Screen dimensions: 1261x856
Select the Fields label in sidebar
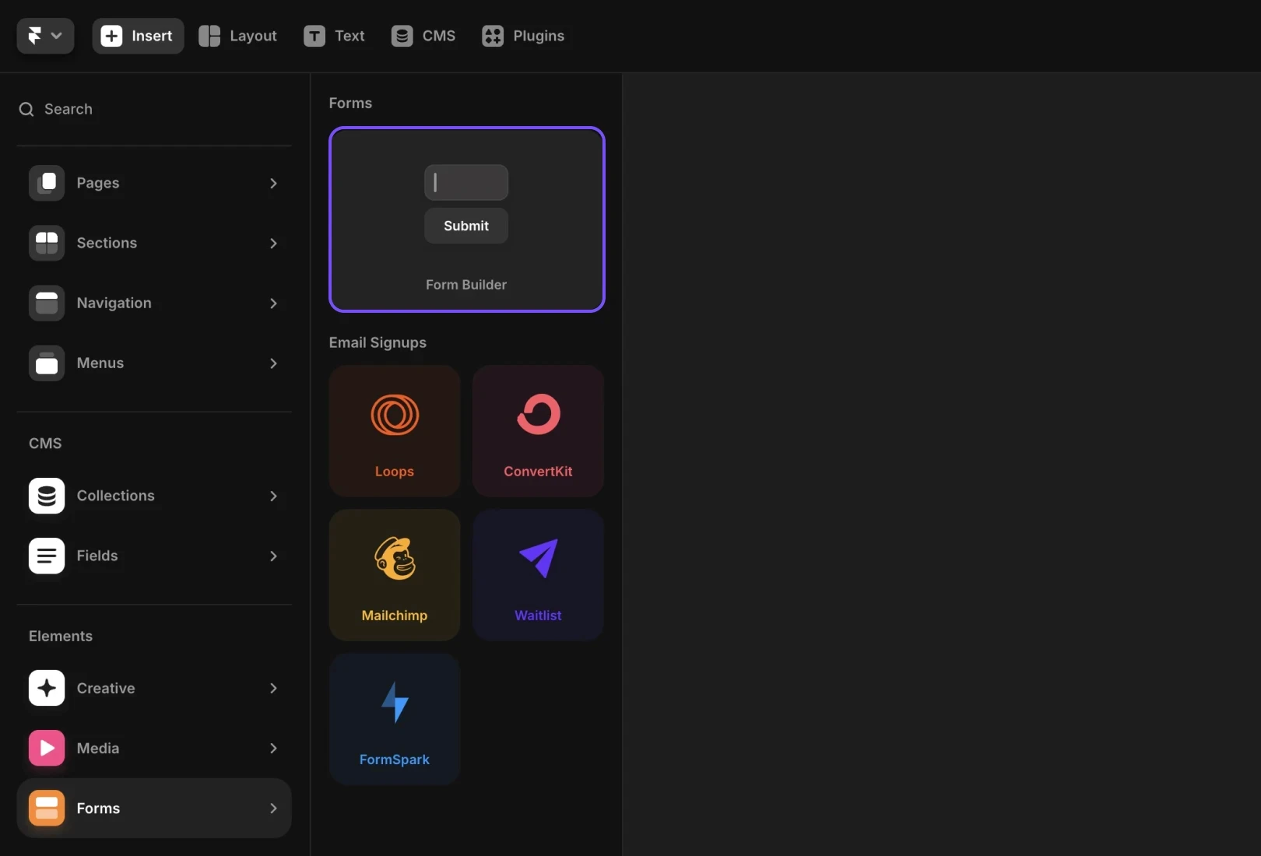(97, 556)
